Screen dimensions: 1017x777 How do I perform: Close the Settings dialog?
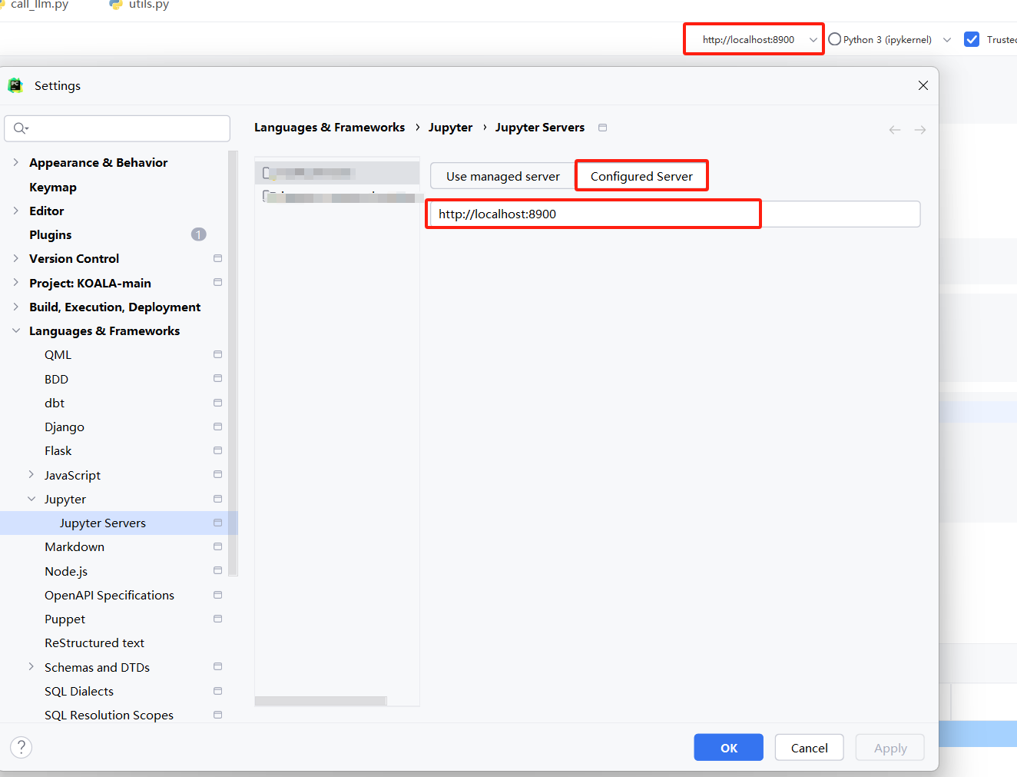[923, 85]
